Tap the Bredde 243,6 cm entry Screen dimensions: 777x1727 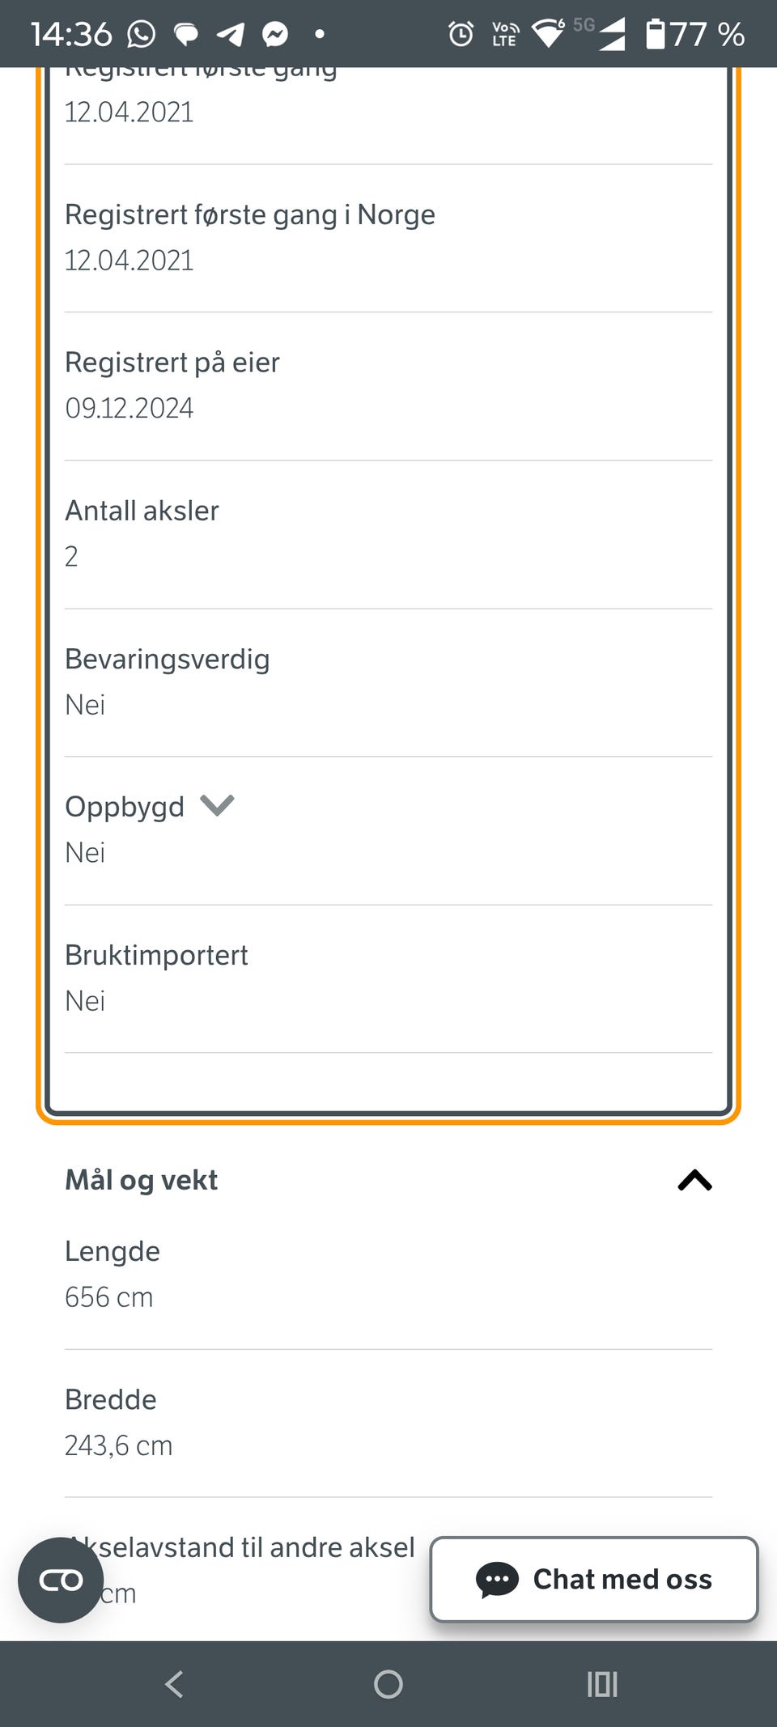pyautogui.click(x=388, y=1423)
